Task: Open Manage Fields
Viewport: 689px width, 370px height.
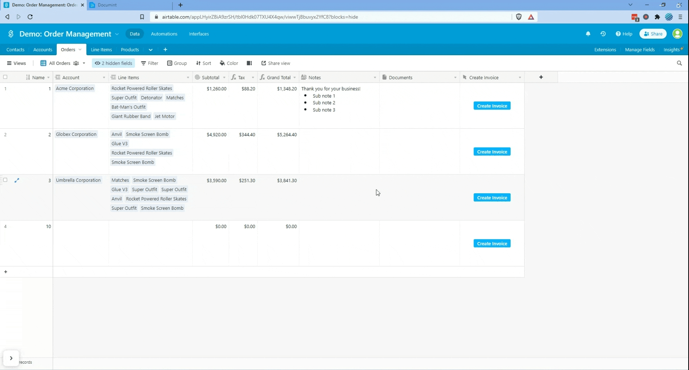Action: 640,50
